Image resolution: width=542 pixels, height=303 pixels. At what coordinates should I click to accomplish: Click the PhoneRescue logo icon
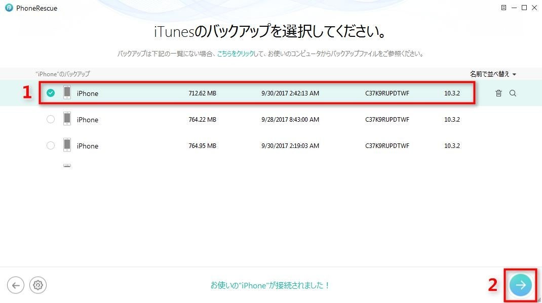[9, 8]
